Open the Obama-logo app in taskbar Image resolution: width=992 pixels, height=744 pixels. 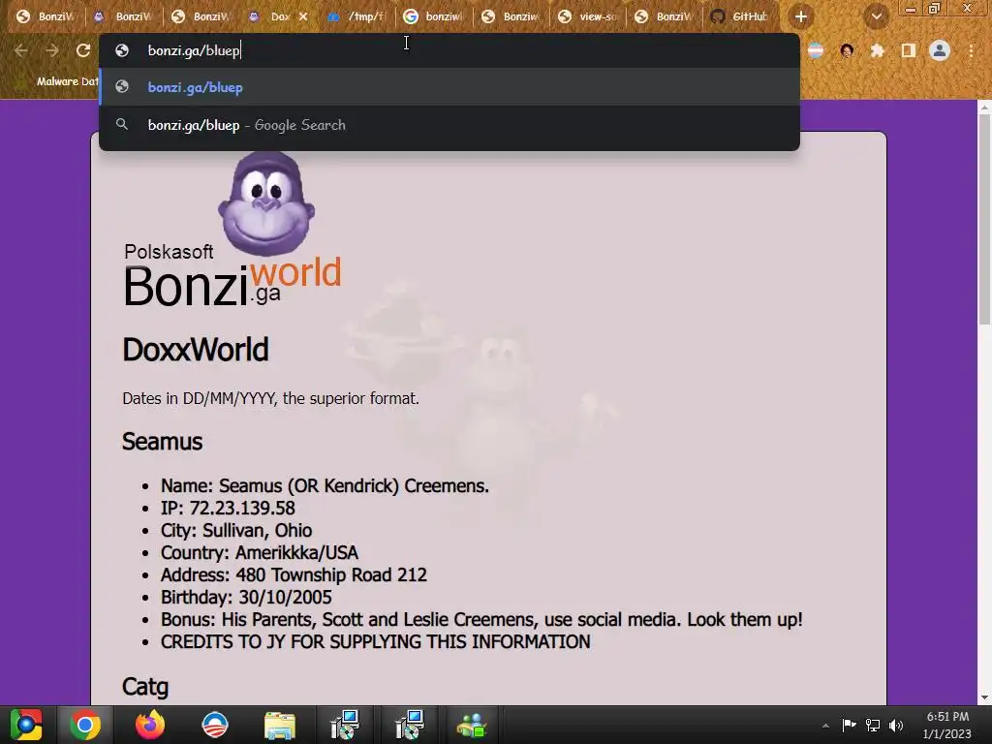click(214, 725)
